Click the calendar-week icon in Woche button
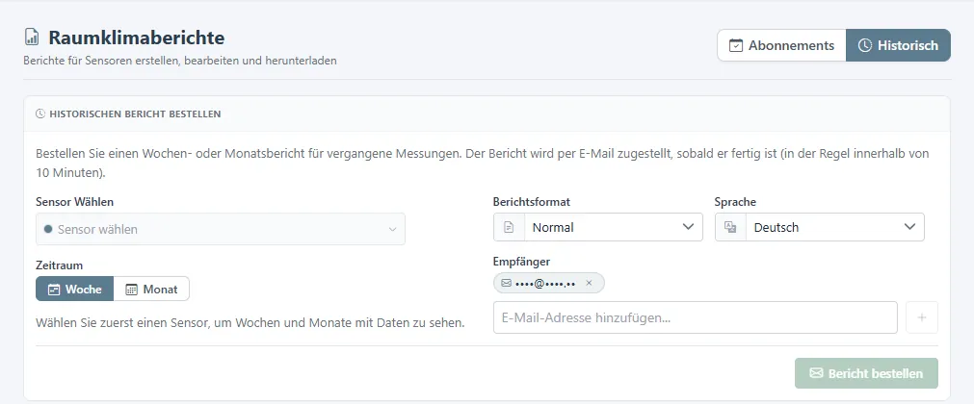This screenshot has height=404, width=974. click(x=54, y=290)
